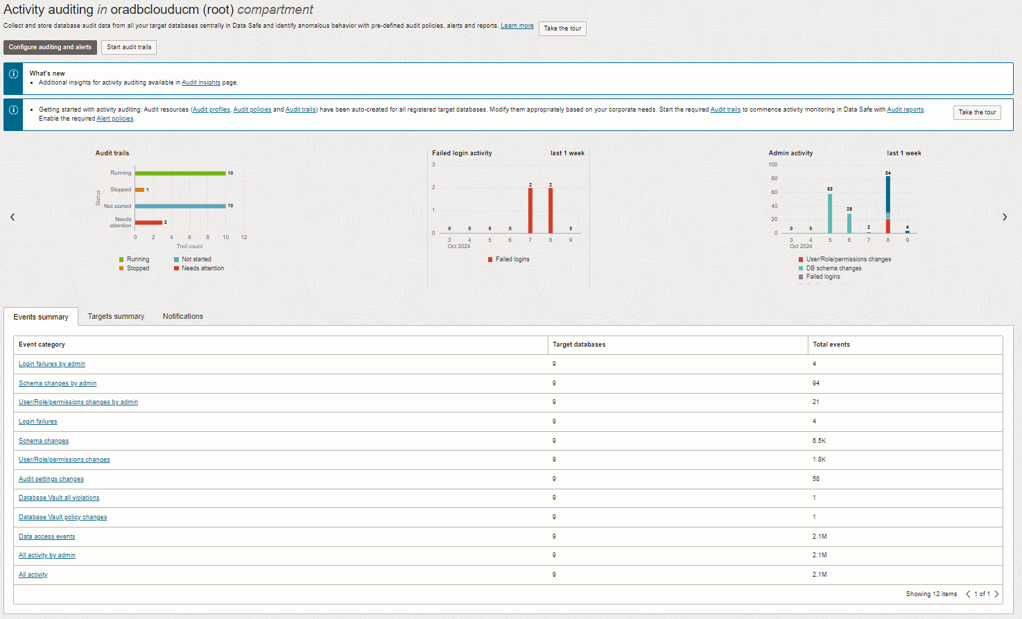This screenshot has height=619, width=1022.
Task: Open Data access events category
Action: click(x=47, y=537)
